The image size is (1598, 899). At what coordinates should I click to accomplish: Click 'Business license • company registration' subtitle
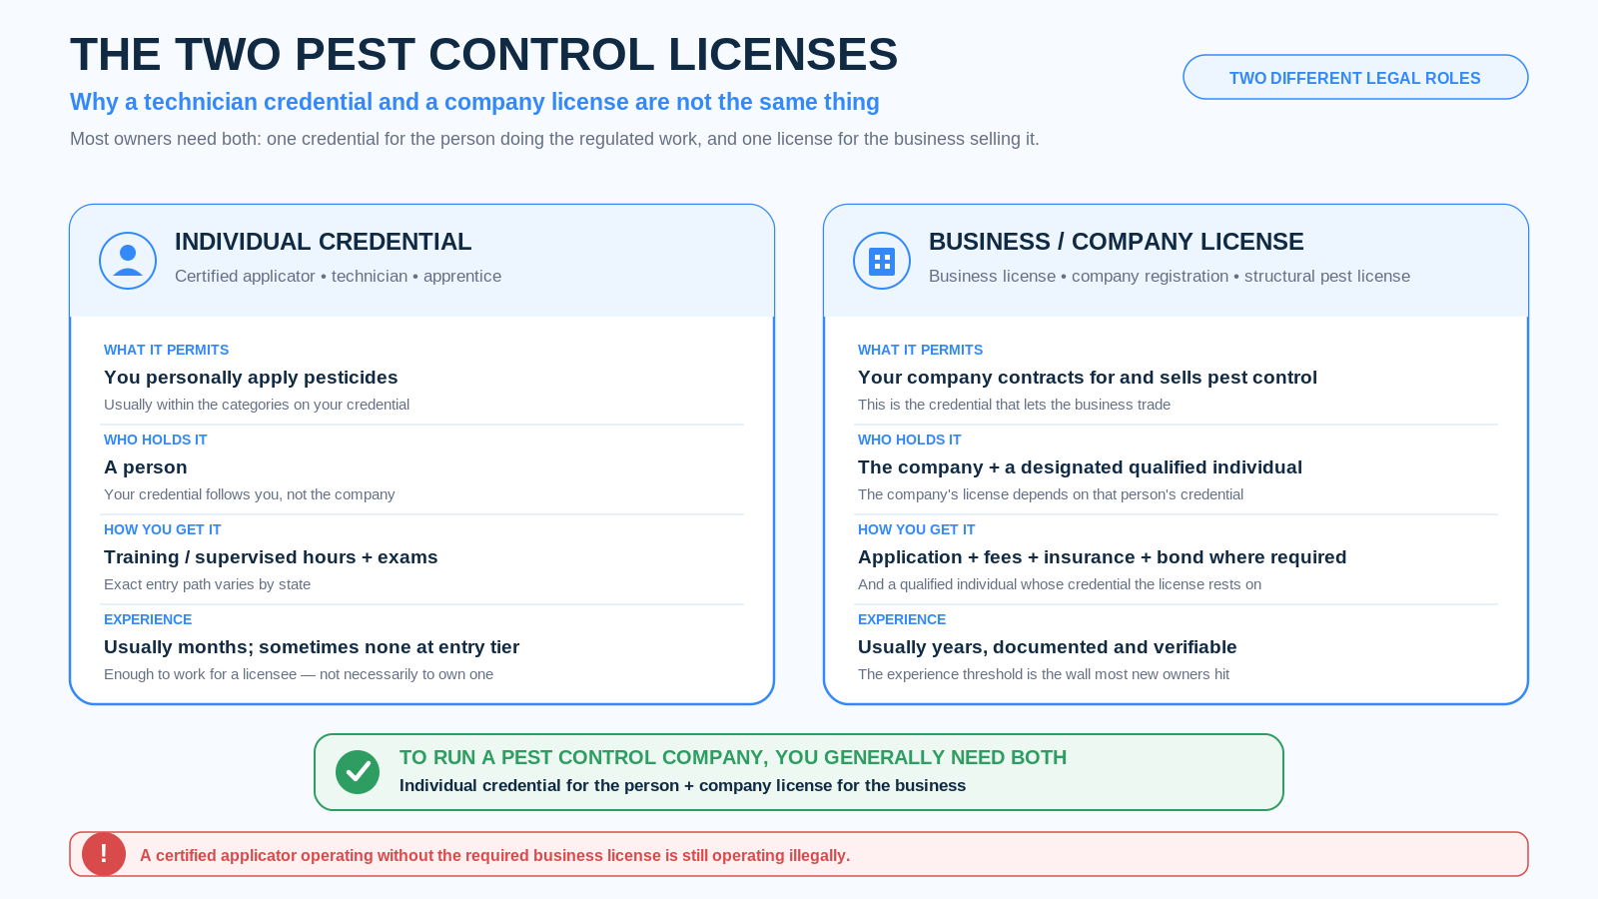[1170, 276]
